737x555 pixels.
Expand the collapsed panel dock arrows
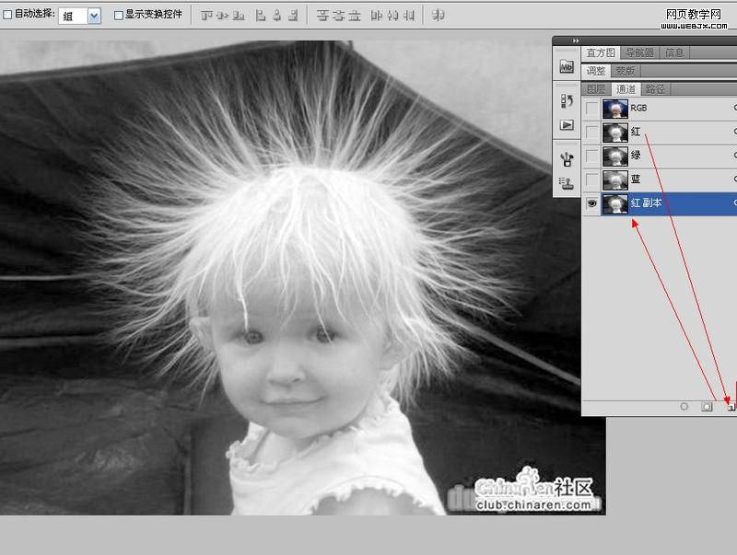[x=576, y=40]
